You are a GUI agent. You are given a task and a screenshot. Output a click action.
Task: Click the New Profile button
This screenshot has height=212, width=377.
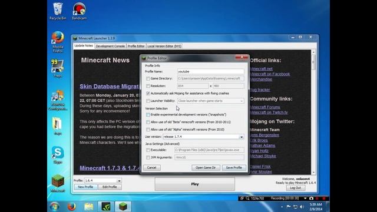tap(85, 187)
